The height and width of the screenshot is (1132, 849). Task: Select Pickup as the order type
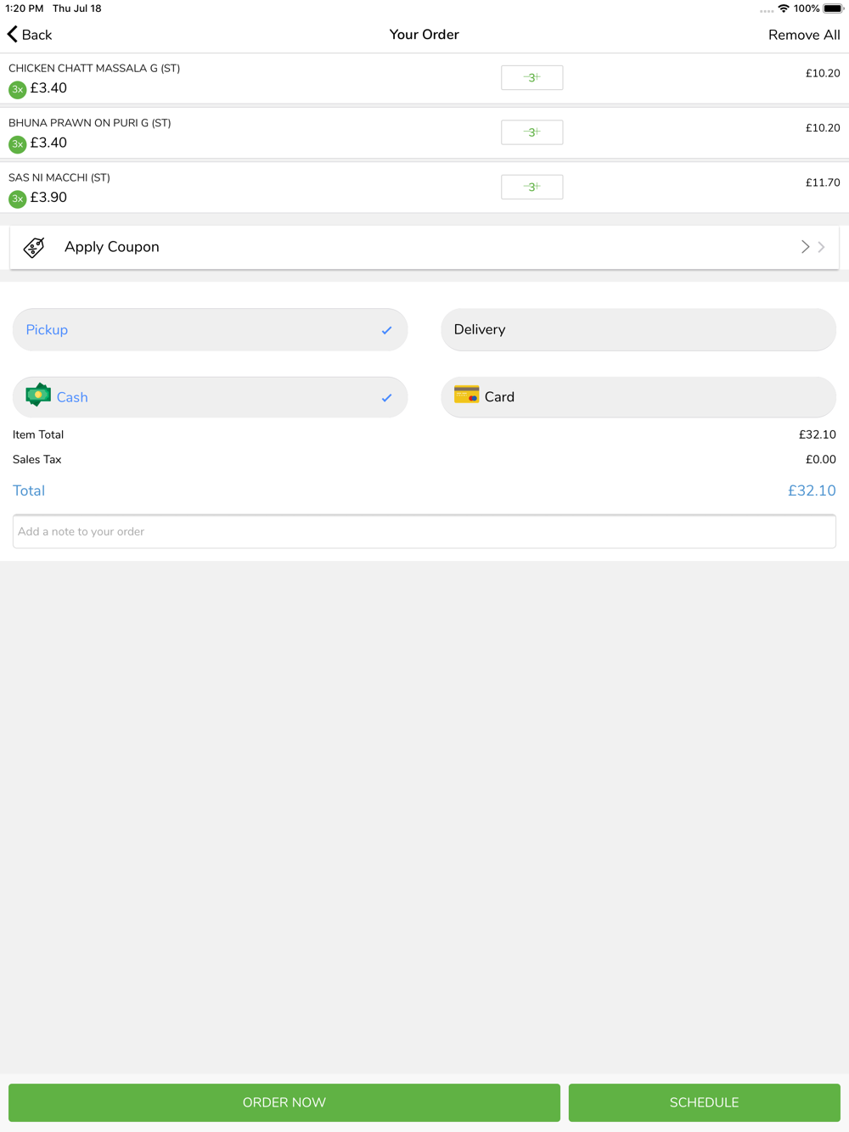(210, 329)
